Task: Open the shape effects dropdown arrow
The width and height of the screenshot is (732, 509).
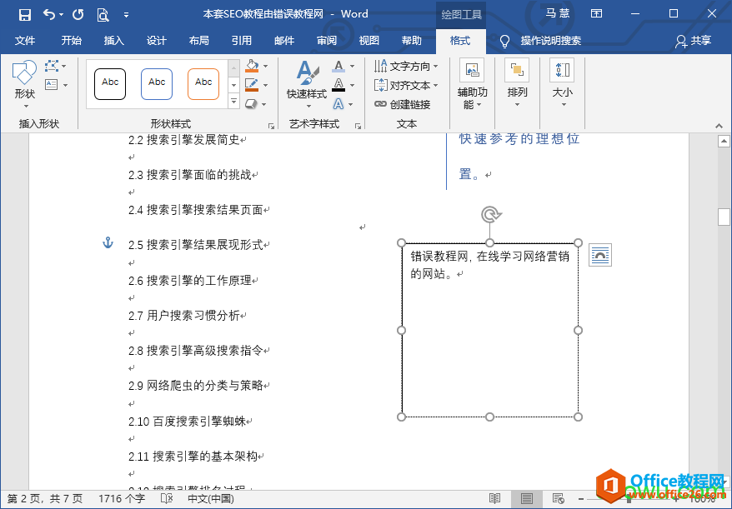Action: [264, 104]
